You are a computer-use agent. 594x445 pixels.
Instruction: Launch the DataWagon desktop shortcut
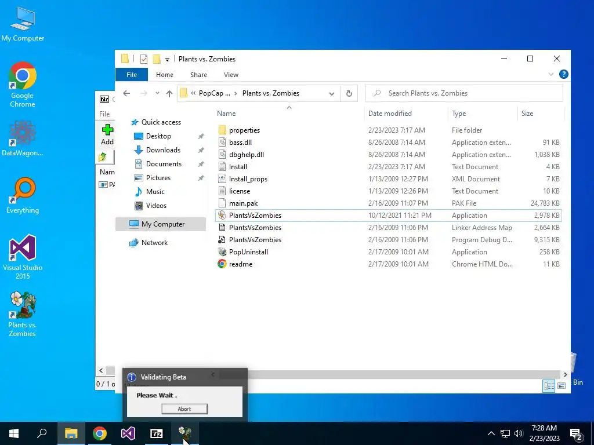tap(23, 138)
